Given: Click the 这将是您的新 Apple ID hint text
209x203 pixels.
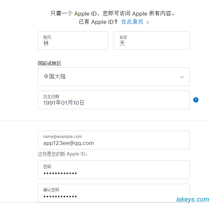Looking at the screenshot, I should (63, 154).
